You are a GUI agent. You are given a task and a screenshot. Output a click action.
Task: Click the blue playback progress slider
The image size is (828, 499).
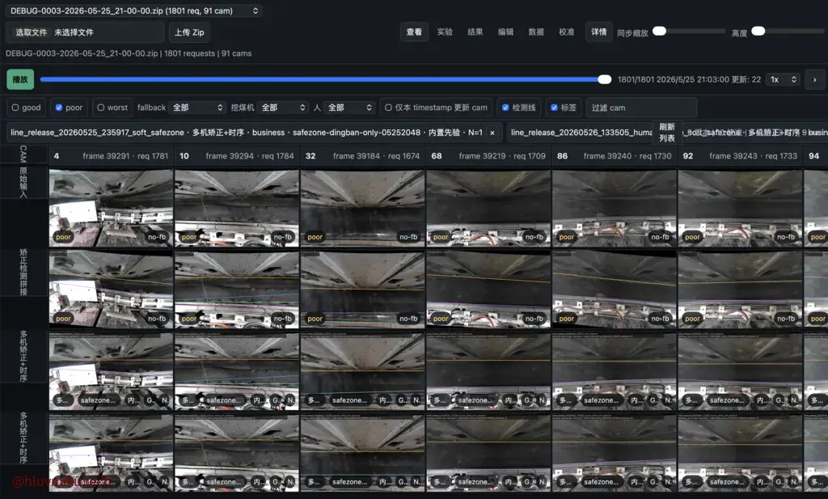[326, 79]
